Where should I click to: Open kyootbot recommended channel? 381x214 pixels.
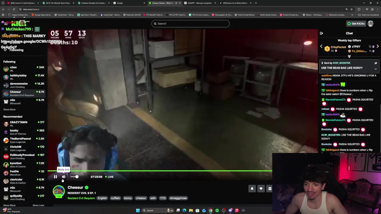pos(24,165)
